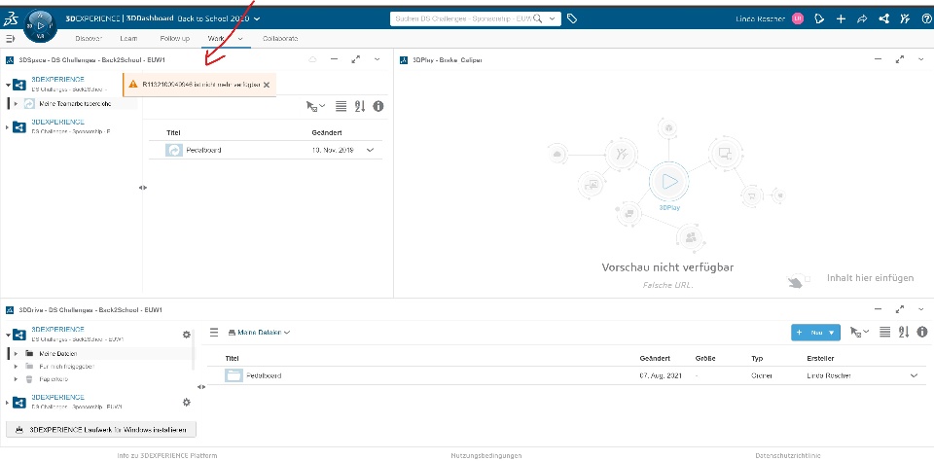Click 3DEXPERIENCE Laufwerk für Windows installieren button
The width and height of the screenshot is (934, 461).
(x=100, y=430)
